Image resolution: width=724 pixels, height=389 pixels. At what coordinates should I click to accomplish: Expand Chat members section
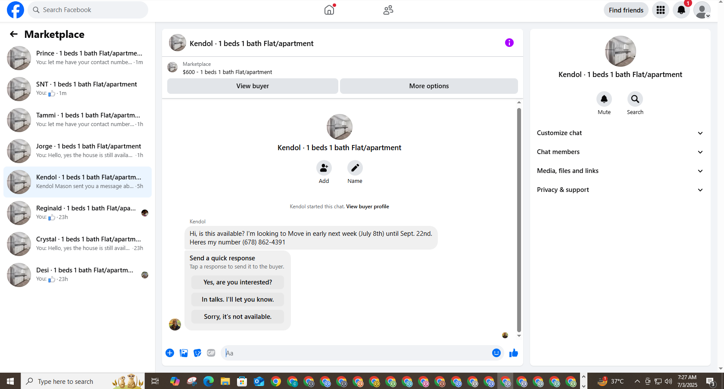620,152
